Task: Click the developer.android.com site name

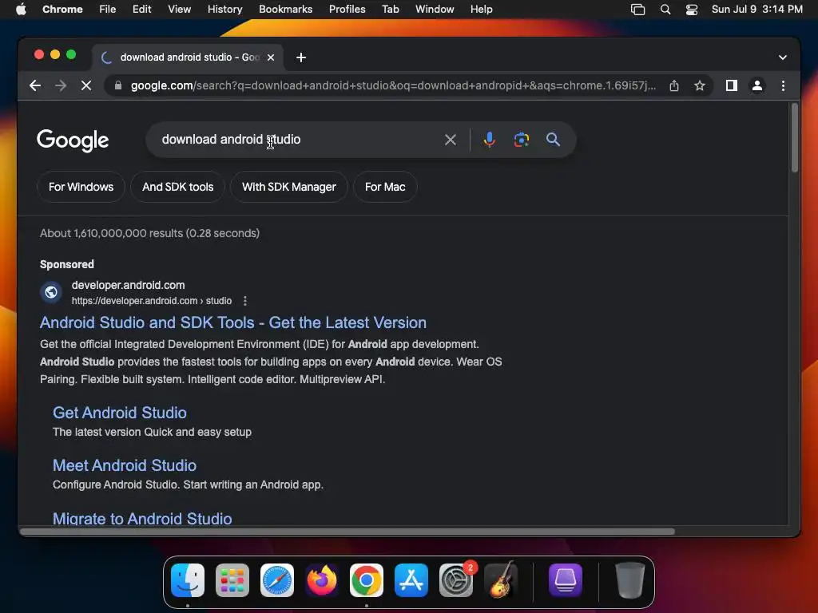Action: pyautogui.click(x=129, y=285)
